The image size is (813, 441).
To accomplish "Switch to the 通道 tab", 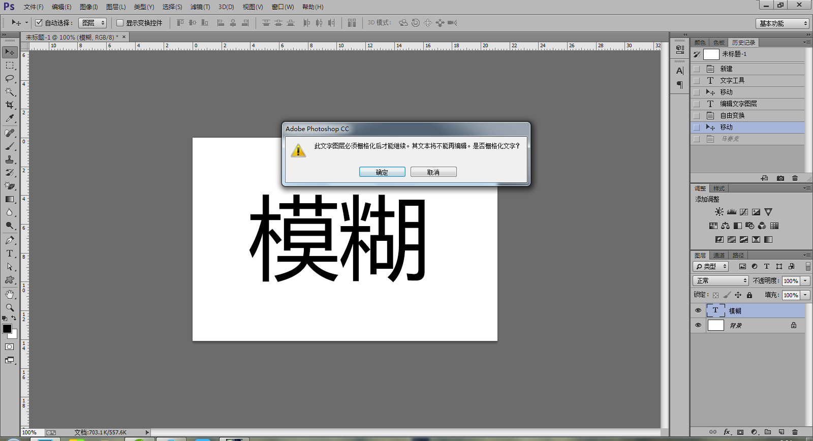I will click(x=718, y=255).
